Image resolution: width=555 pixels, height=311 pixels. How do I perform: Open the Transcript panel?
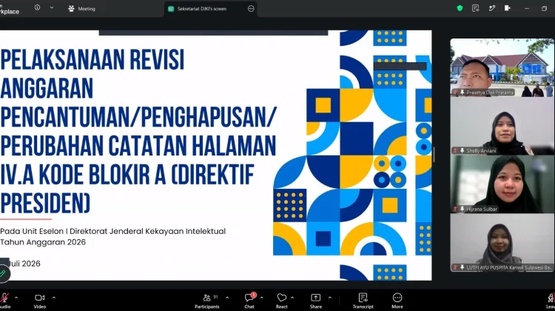(363, 301)
